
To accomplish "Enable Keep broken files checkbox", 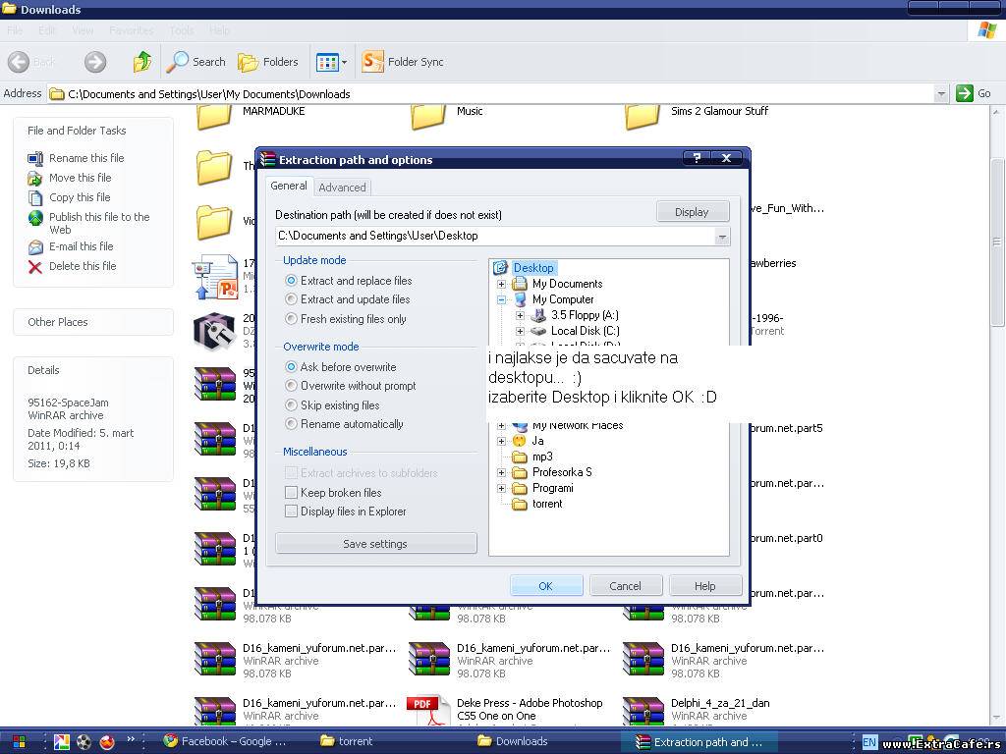I will 291,493.
